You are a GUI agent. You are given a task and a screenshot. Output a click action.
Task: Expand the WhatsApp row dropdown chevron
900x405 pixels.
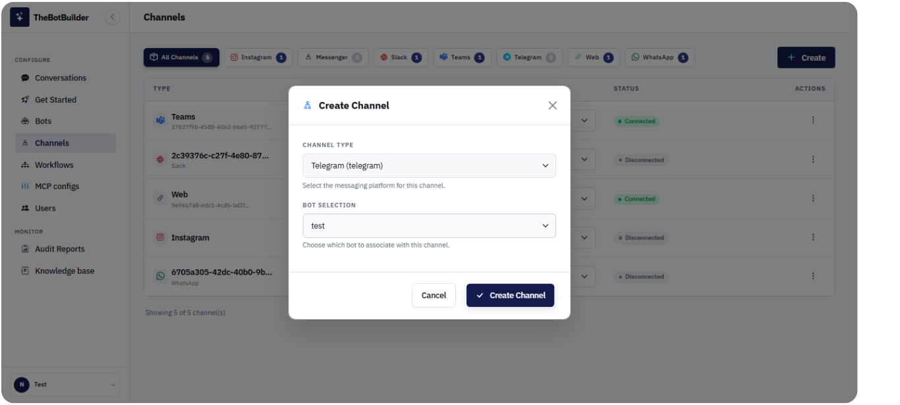584,276
